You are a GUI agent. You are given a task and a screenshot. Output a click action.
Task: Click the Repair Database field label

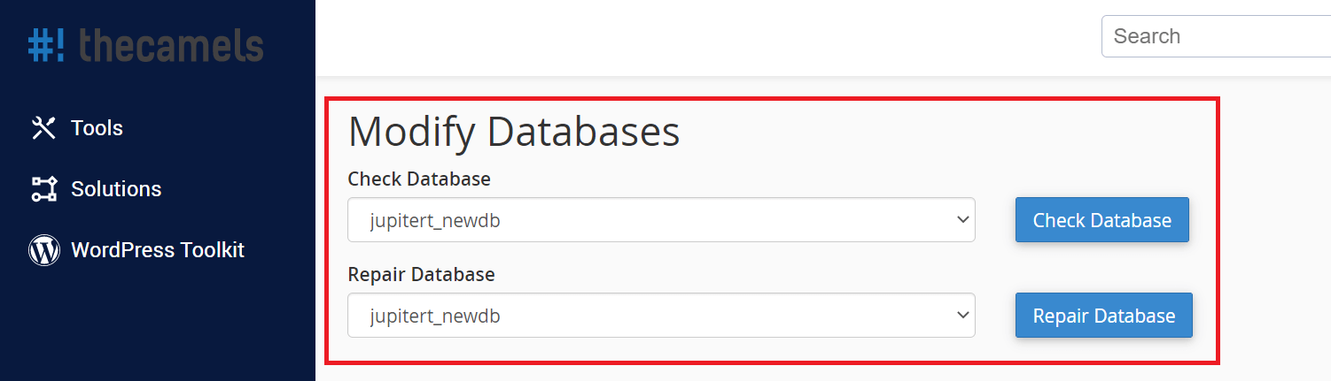click(x=421, y=274)
